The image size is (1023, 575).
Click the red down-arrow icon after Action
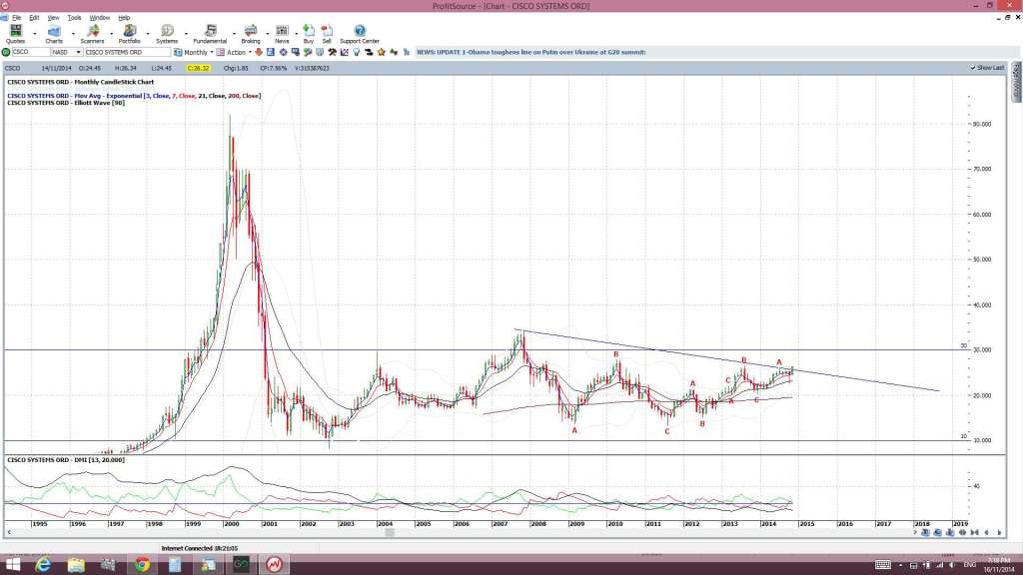pyautogui.click(x=257, y=52)
